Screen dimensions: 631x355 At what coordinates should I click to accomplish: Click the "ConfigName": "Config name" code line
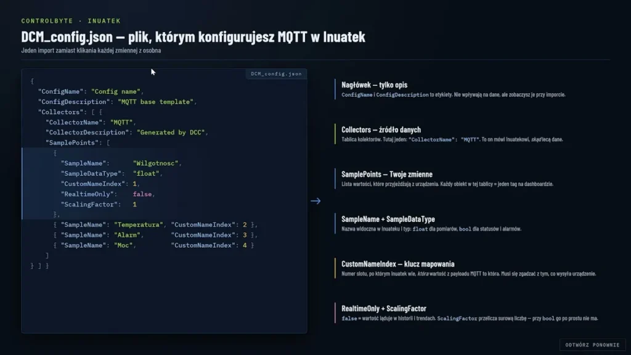pyautogui.click(x=91, y=91)
